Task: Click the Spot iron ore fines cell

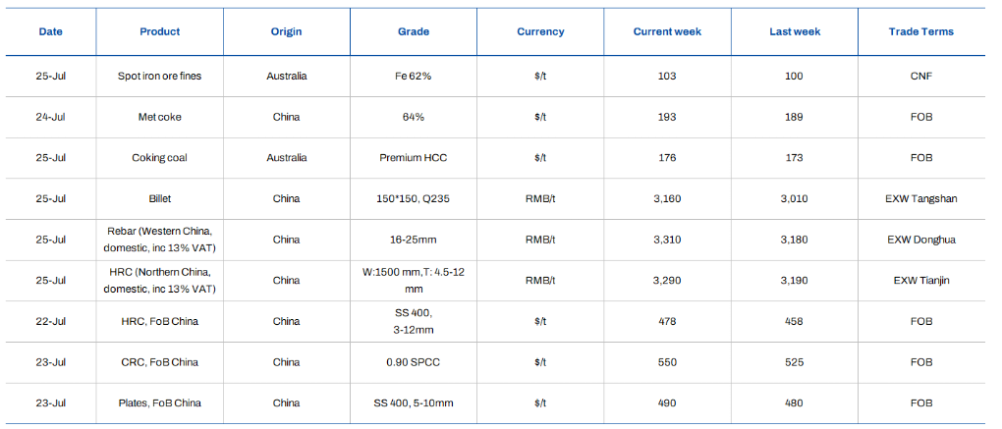Action: (160, 76)
